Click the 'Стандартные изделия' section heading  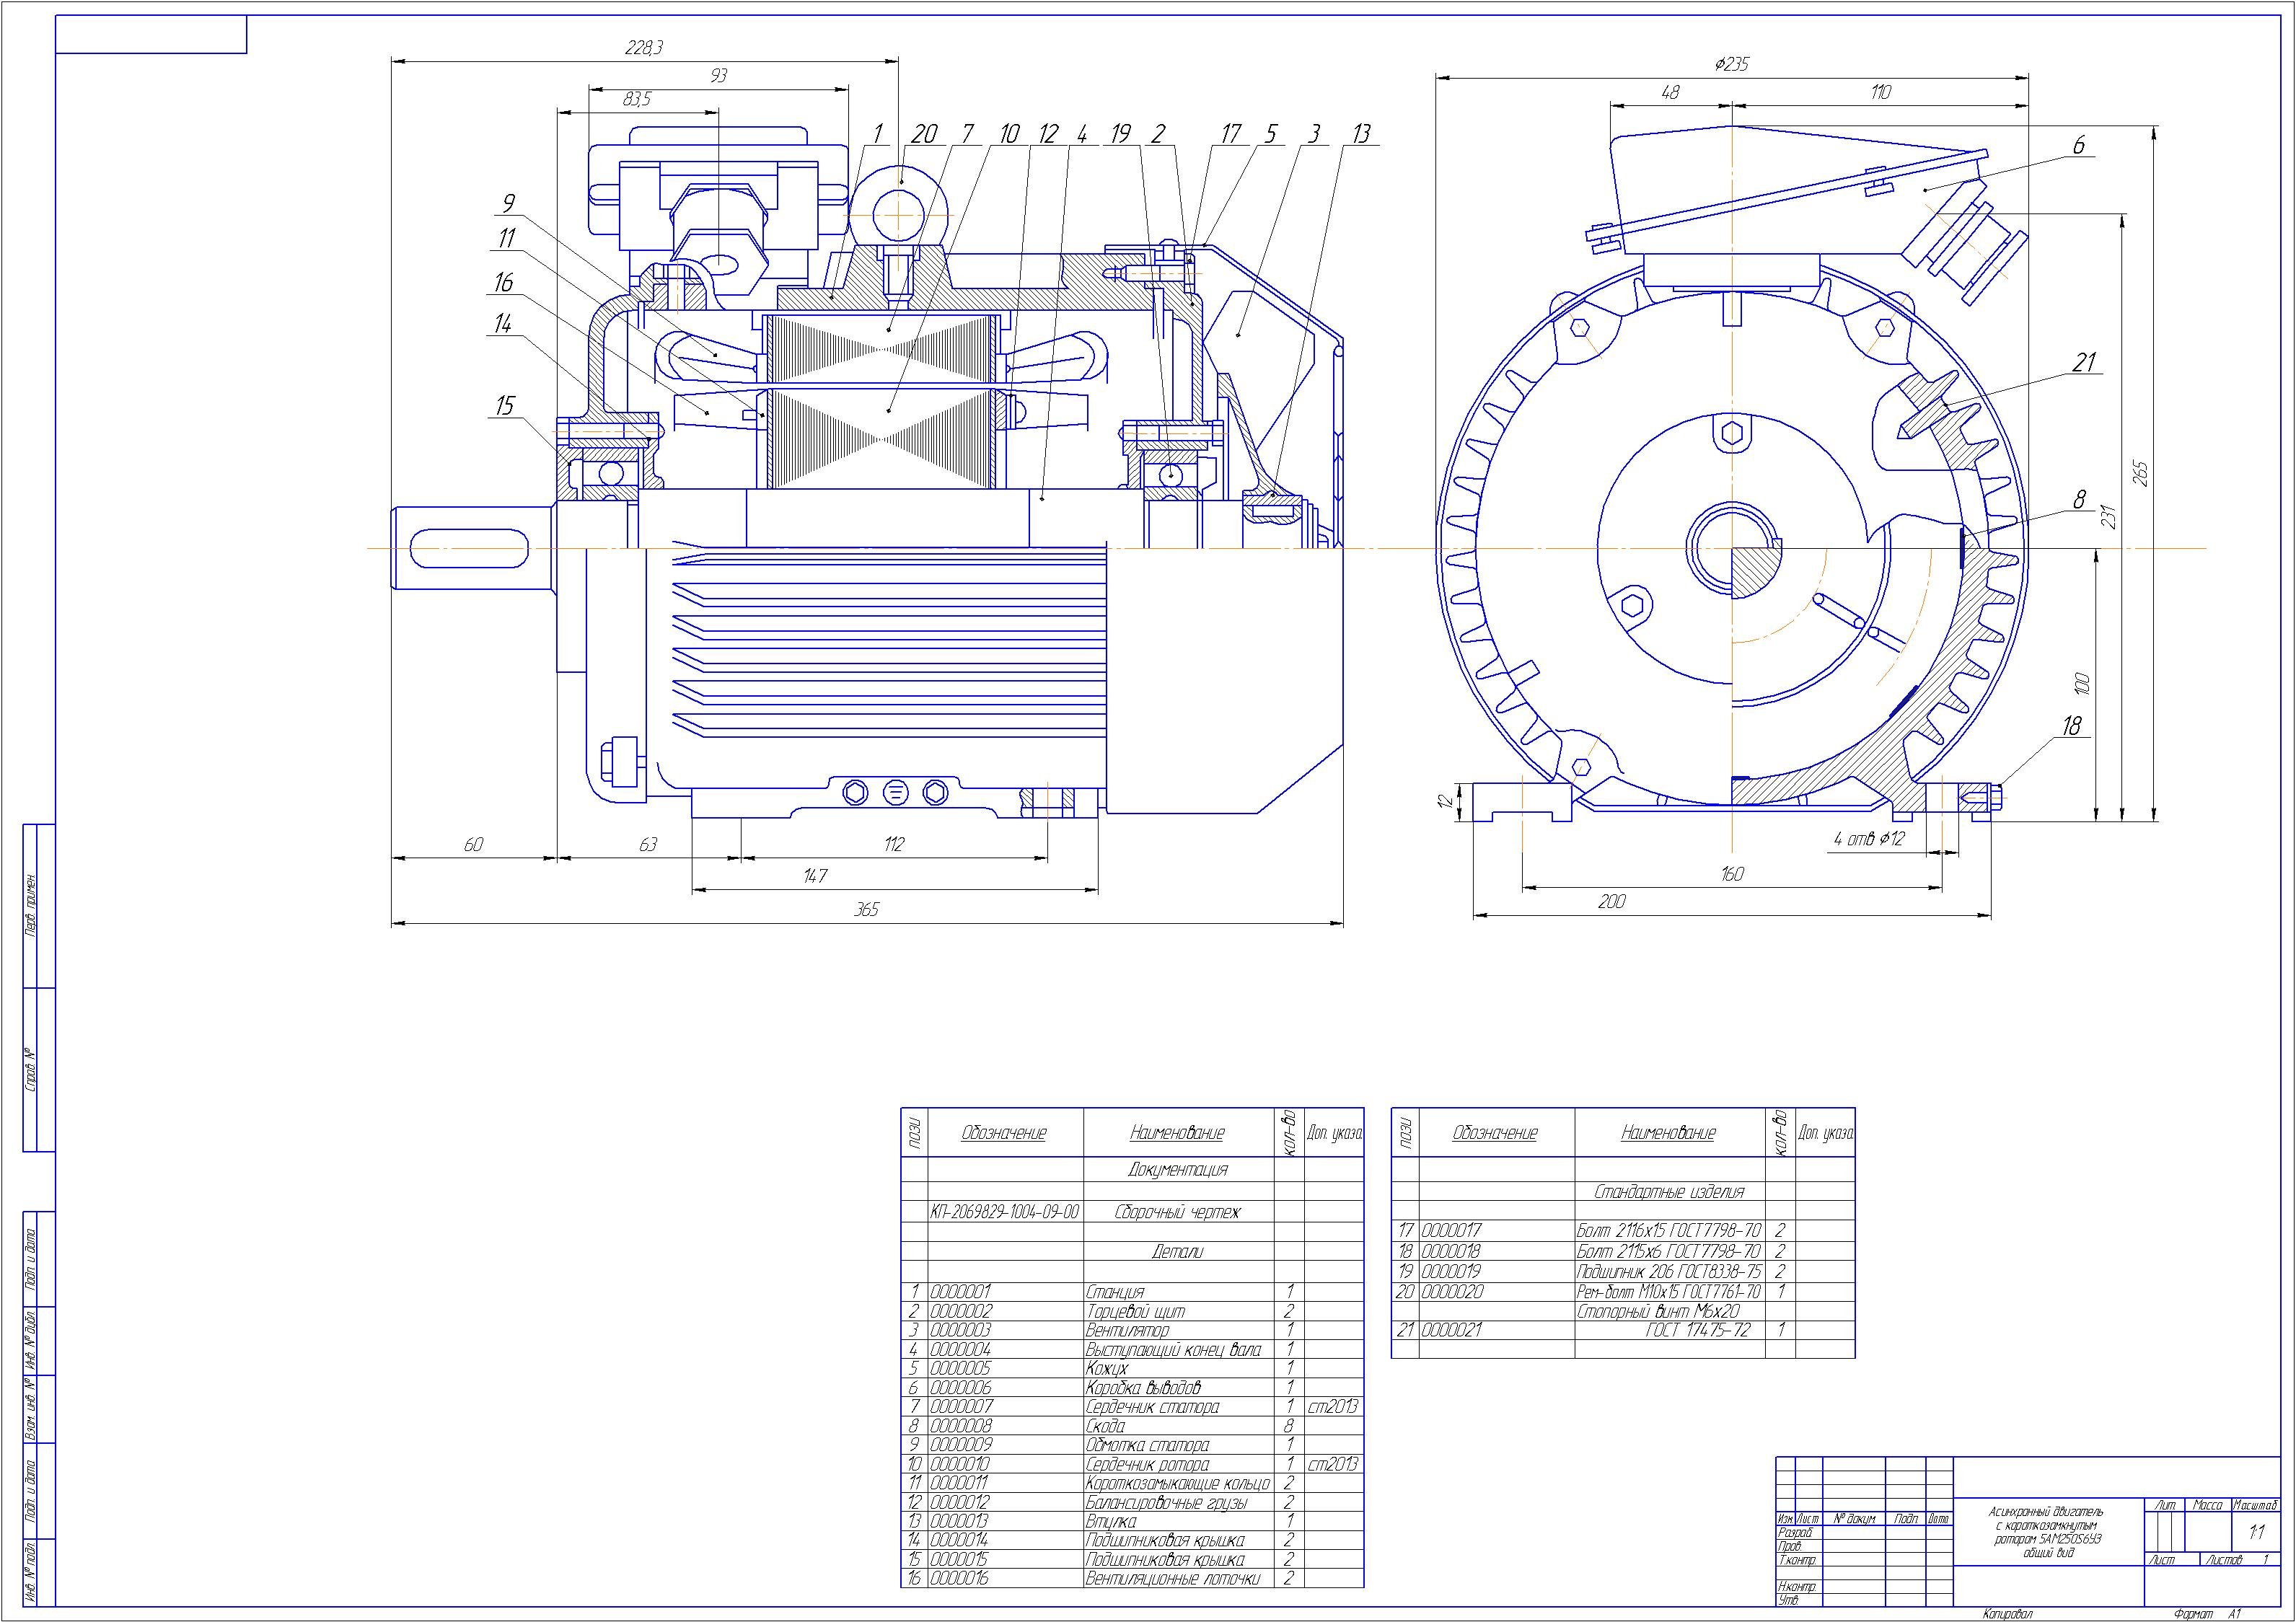(1668, 1191)
